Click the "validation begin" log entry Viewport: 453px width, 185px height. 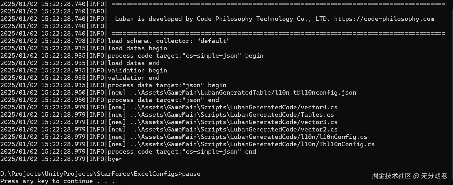[137, 70]
